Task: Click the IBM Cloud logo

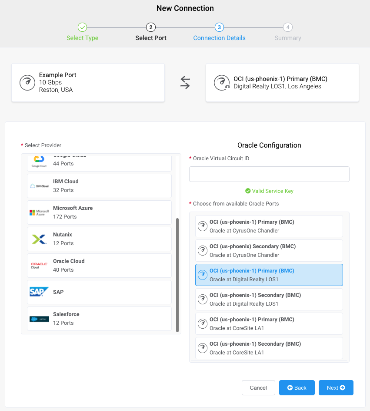Action: (x=39, y=186)
